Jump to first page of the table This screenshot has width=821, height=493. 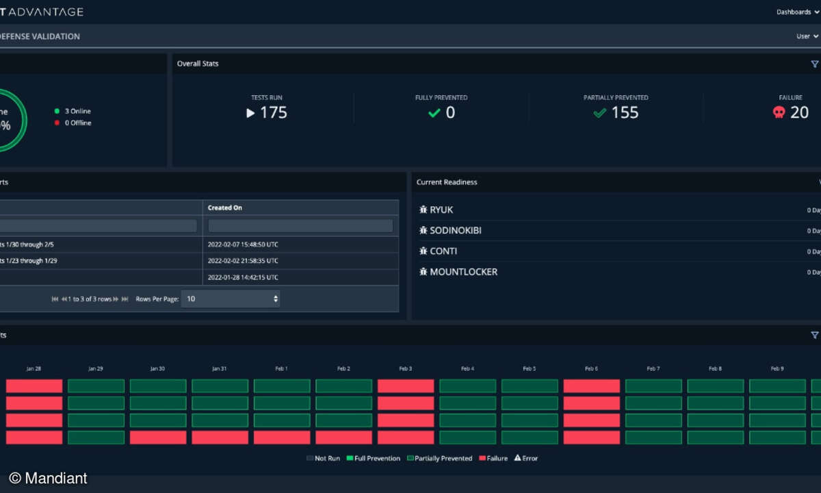pos(55,299)
